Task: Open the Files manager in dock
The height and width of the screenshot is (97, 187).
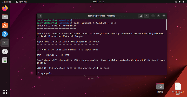Action: click(x=5, y=17)
